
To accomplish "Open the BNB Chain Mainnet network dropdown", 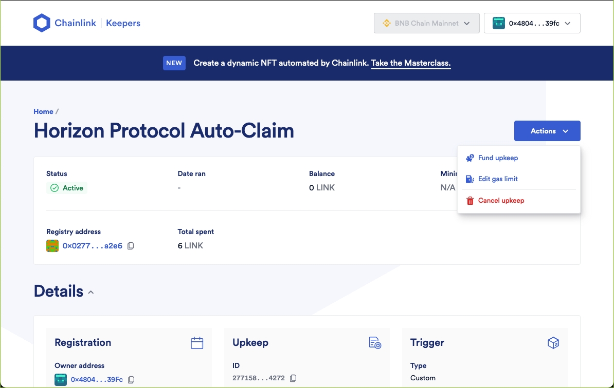I will tap(426, 23).
